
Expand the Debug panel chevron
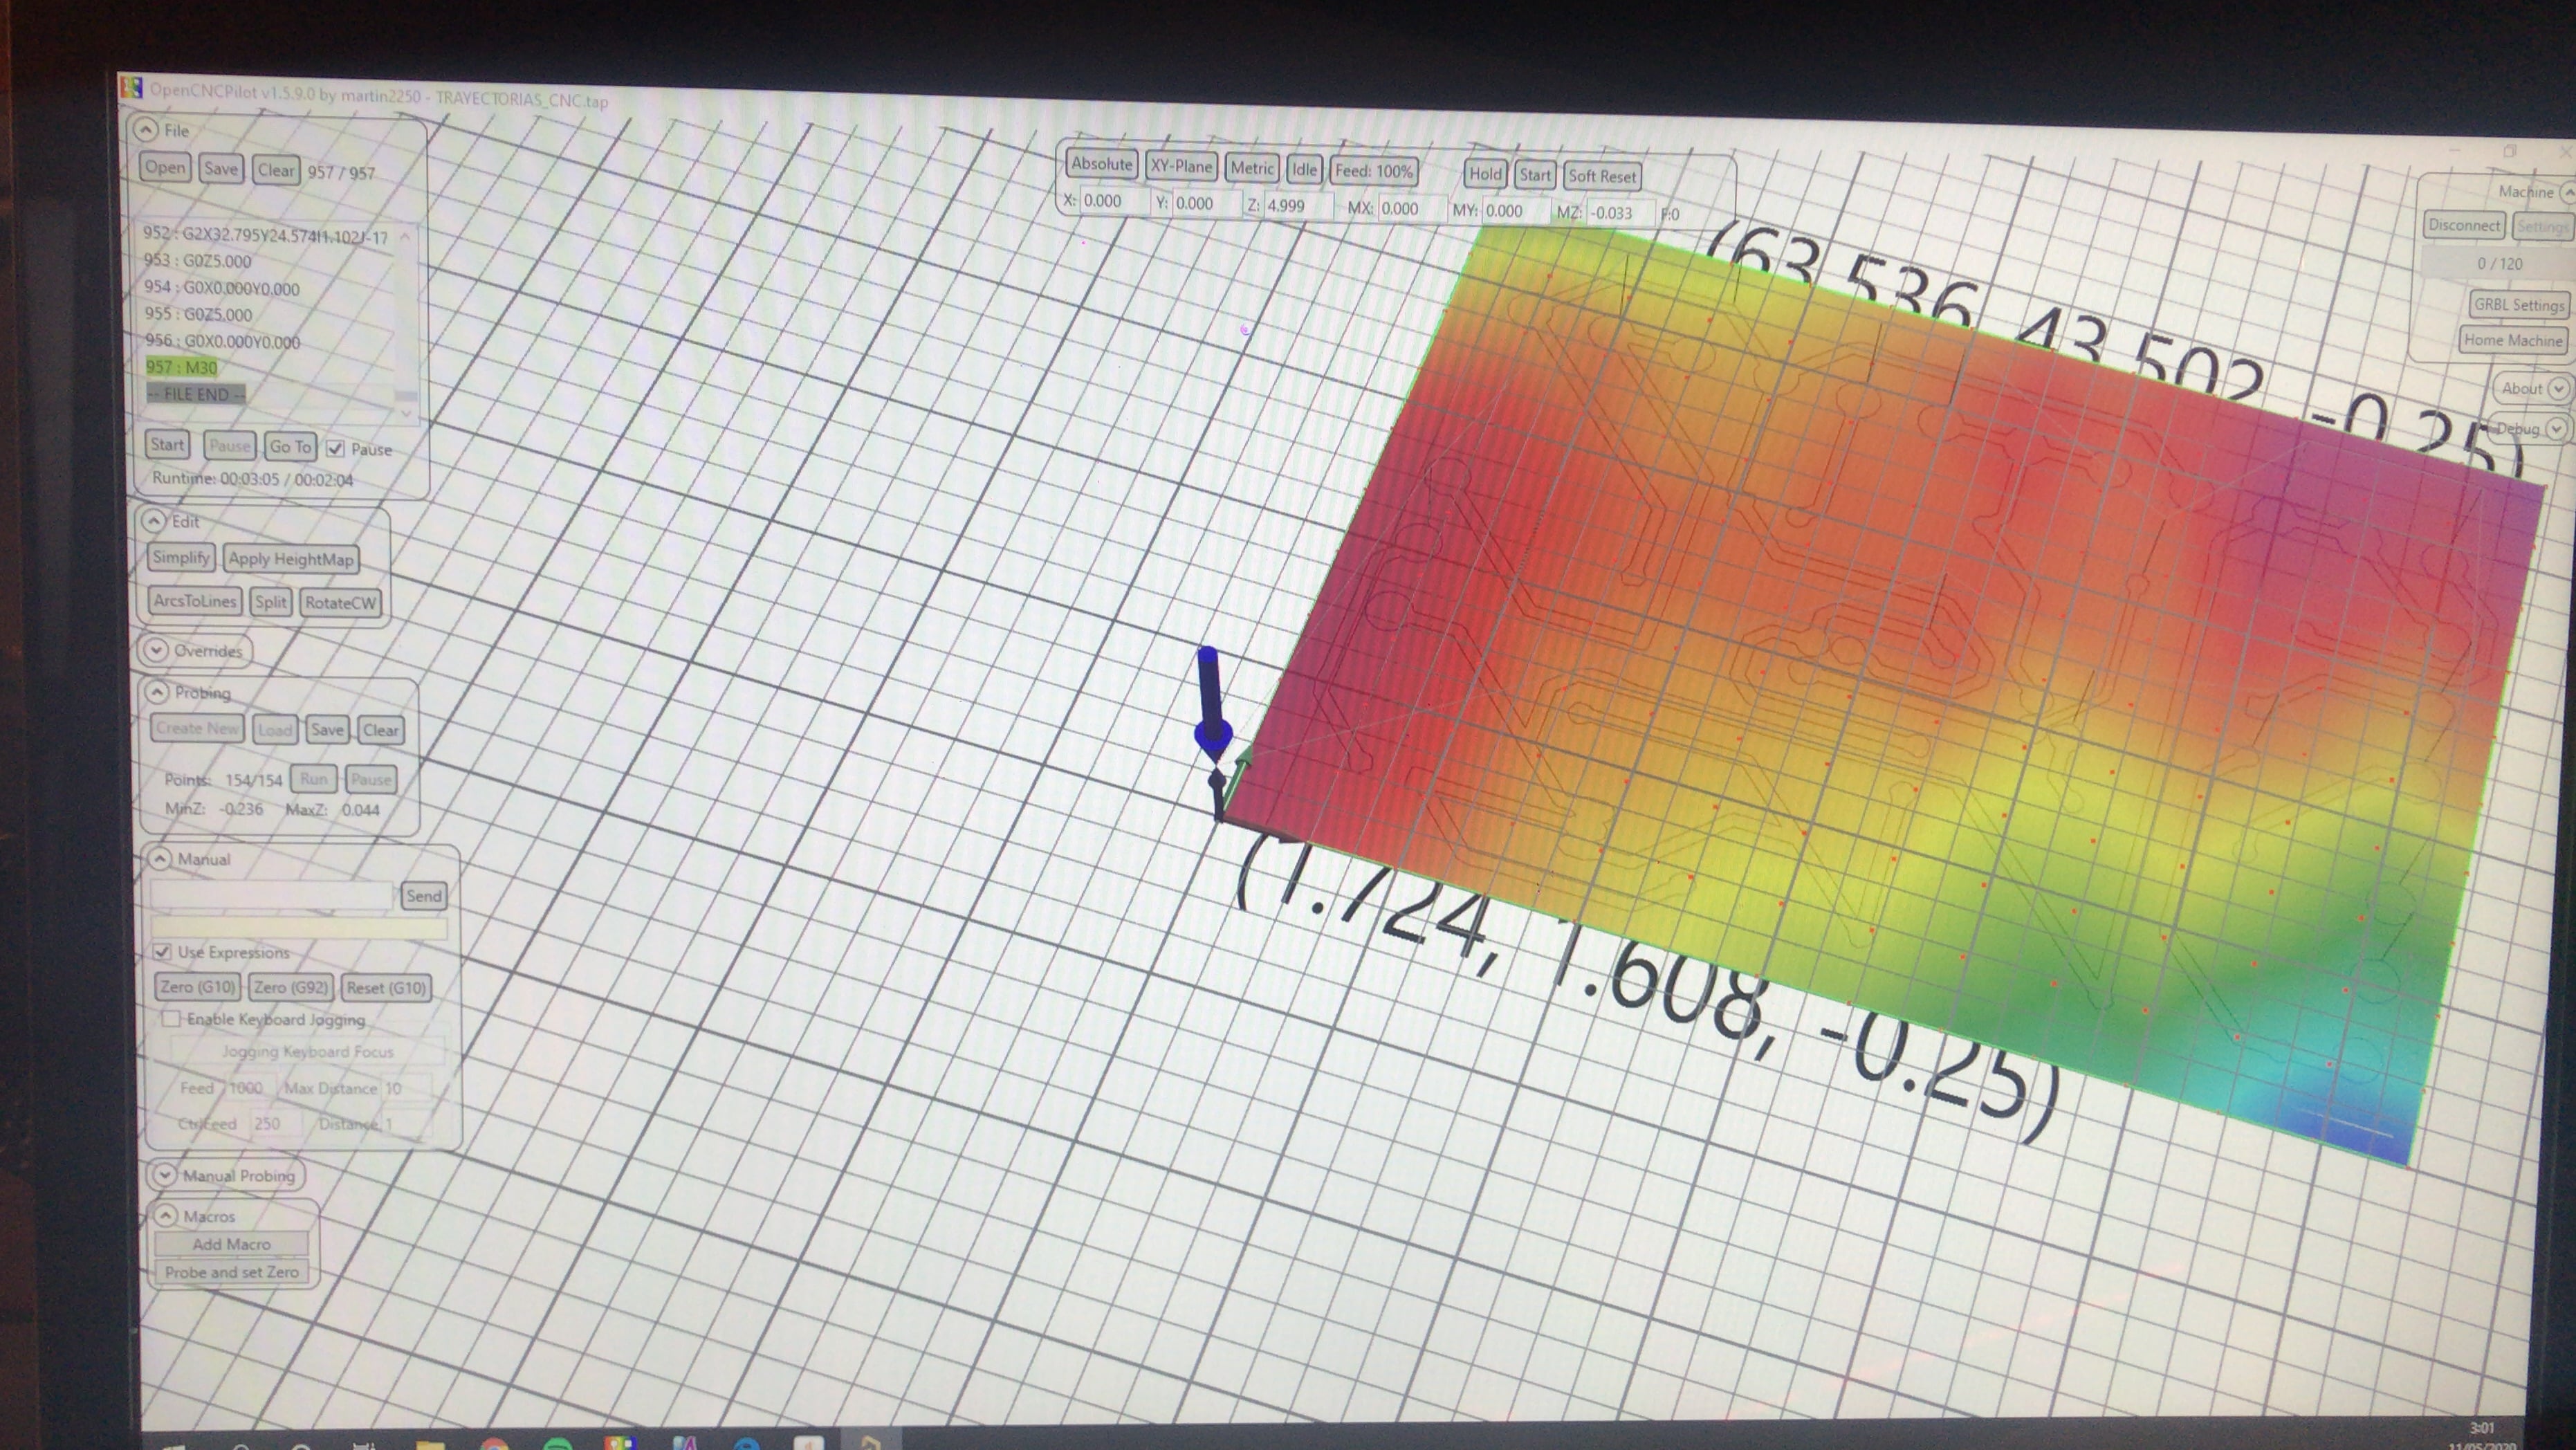(2555, 429)
